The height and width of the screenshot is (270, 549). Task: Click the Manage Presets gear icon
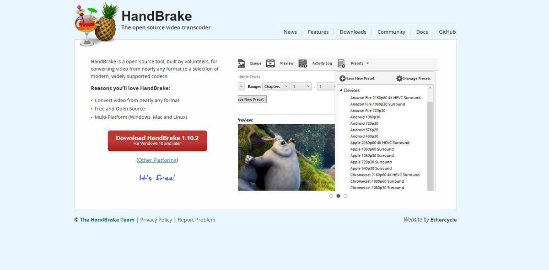click(399, 79)
